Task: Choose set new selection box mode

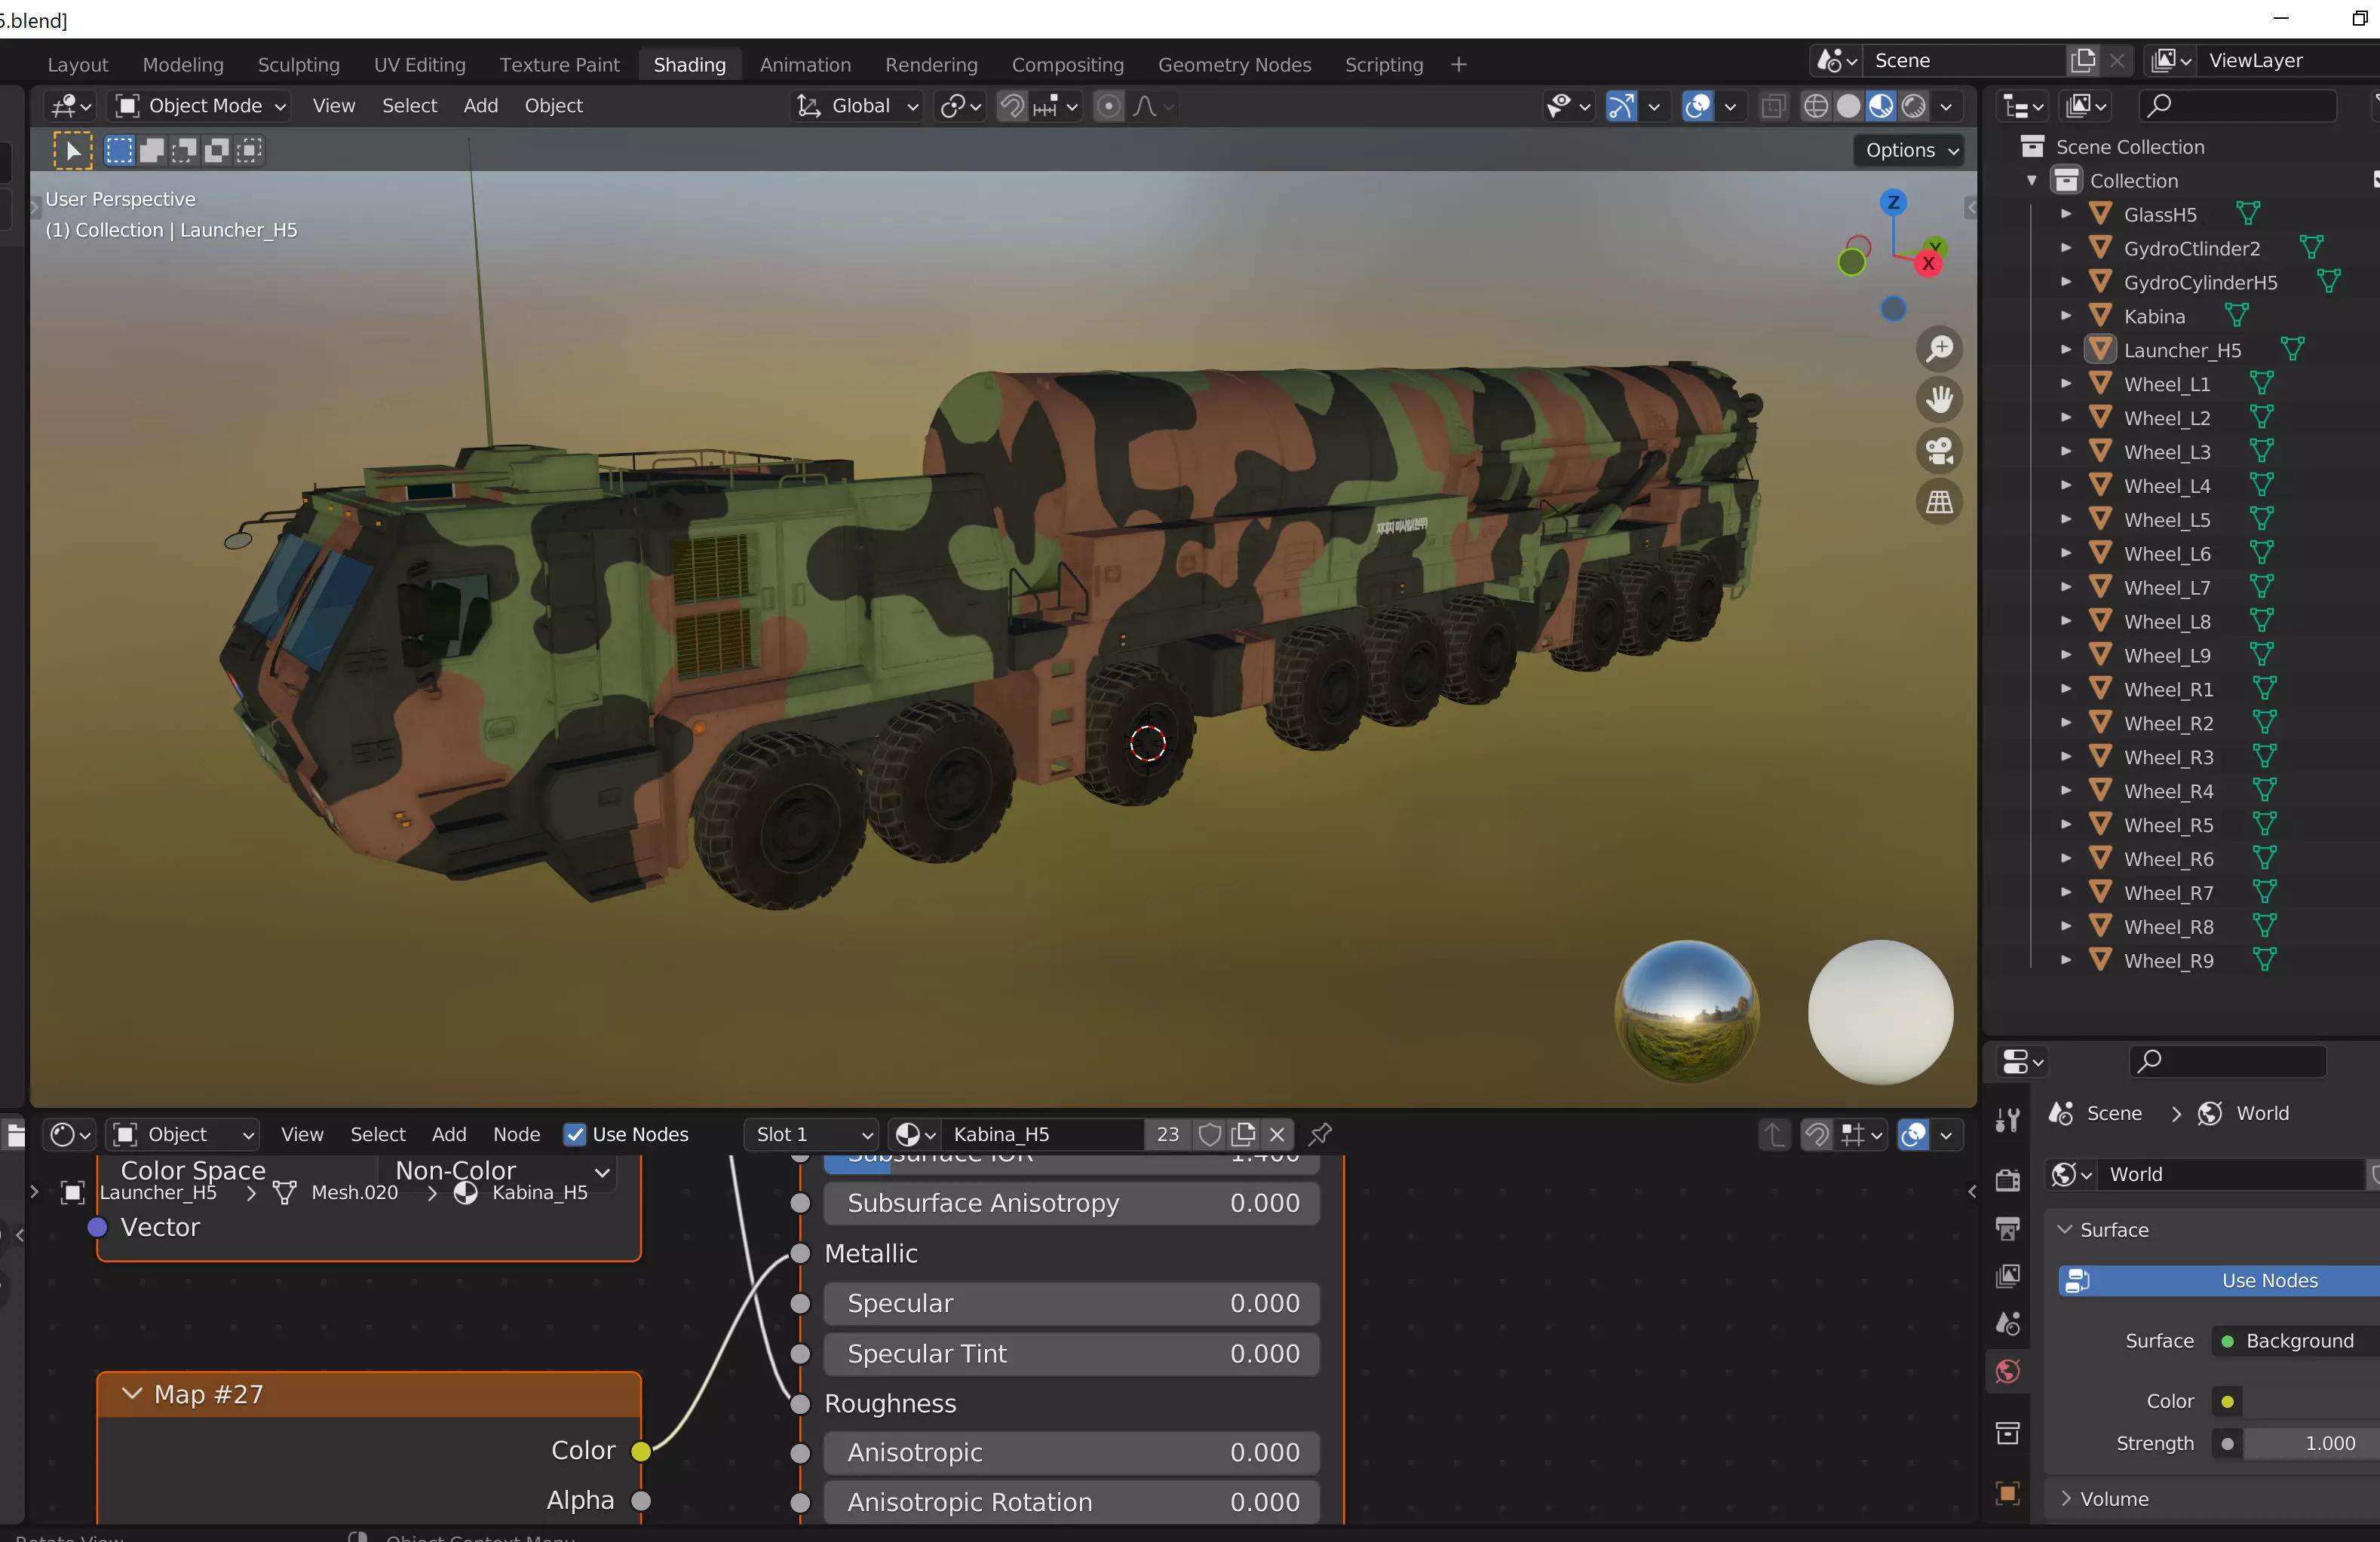Action: (x=119, y=151)
